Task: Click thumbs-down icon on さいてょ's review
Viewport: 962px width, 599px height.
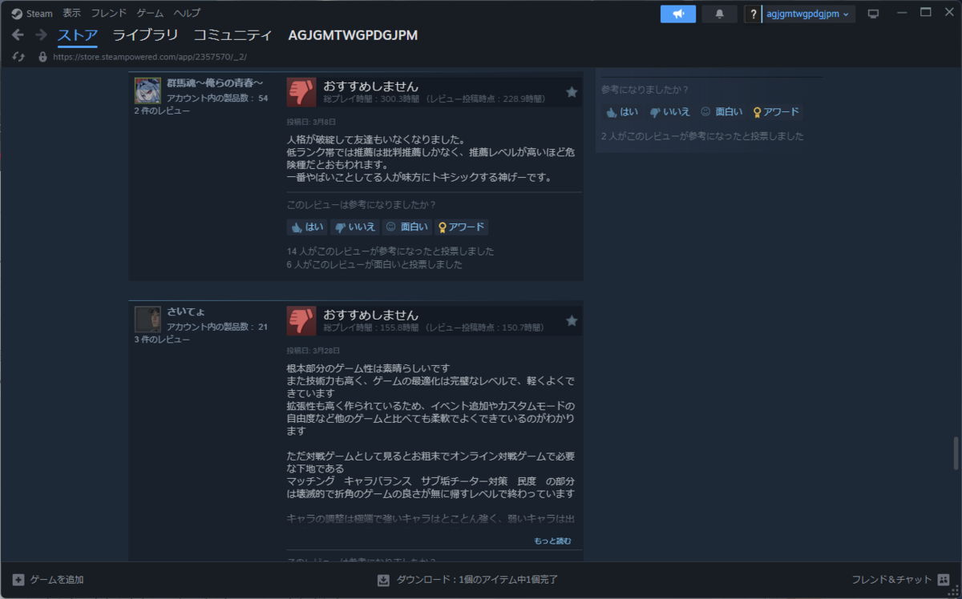Action: pos(301,320)
